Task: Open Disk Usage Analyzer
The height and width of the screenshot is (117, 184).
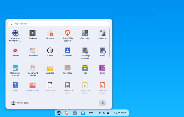Action: (85, 53)
